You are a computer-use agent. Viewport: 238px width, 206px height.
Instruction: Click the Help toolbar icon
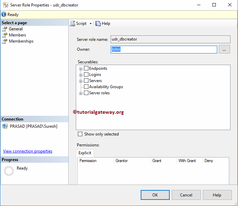pyautogui.click(x=98, y=23)
